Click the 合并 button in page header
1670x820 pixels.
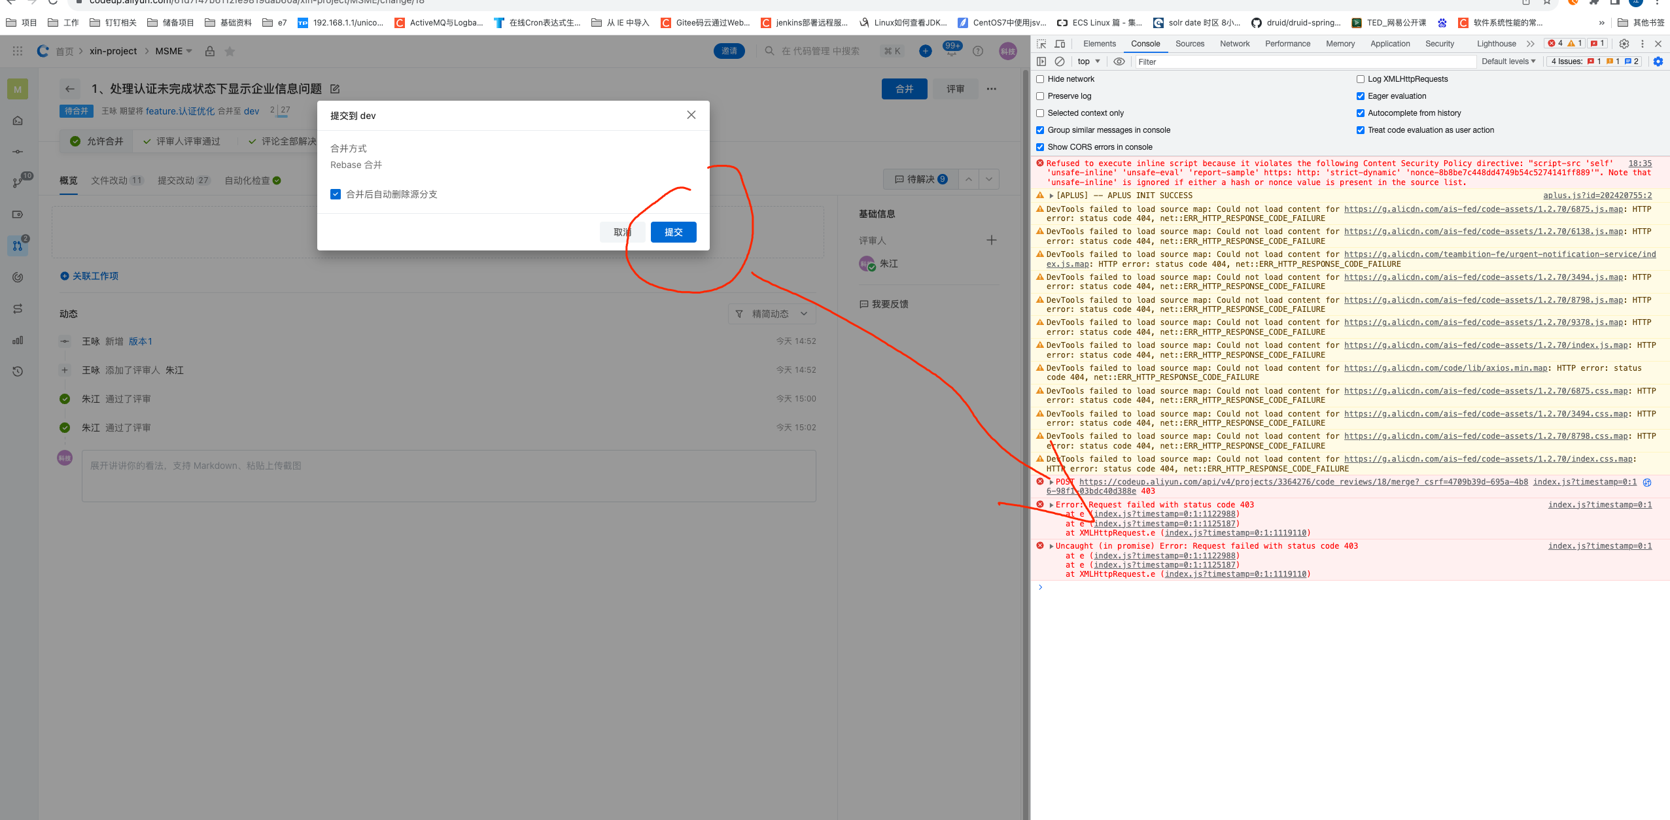tap(904, 89)
